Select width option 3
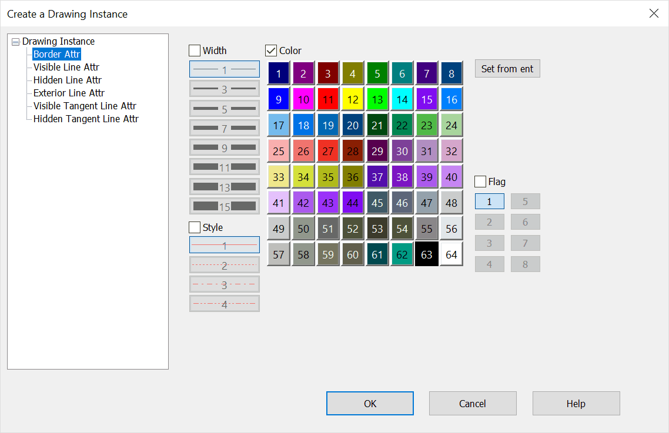 tap(224, 88)
